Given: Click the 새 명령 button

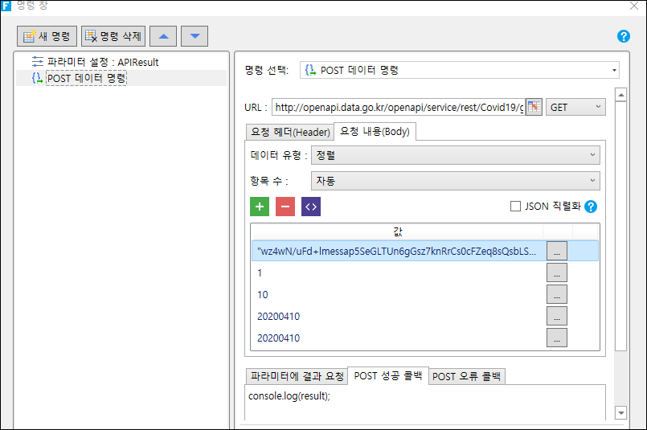Looking at the screenshot, I should tap(47, 36).
